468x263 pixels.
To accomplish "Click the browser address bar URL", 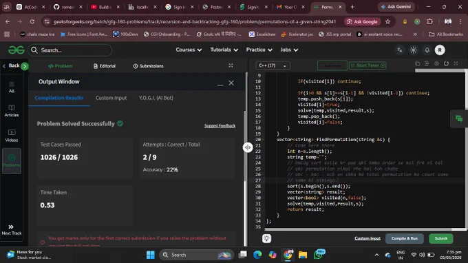I will (x=195, y=21).
